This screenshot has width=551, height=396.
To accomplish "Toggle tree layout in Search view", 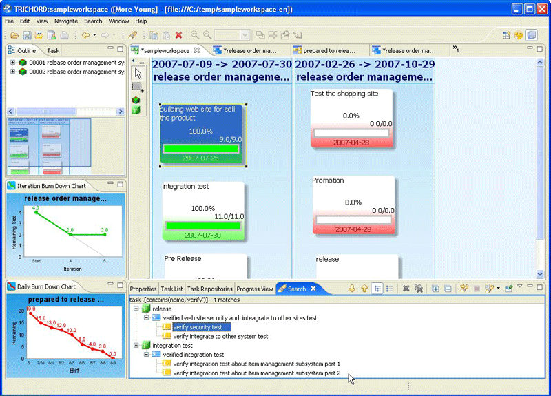I will (x=377, y=289).
